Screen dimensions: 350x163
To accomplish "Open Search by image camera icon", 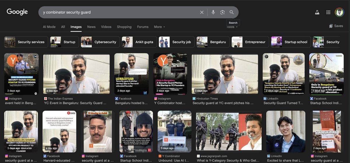I will click(x=223, y=12).
